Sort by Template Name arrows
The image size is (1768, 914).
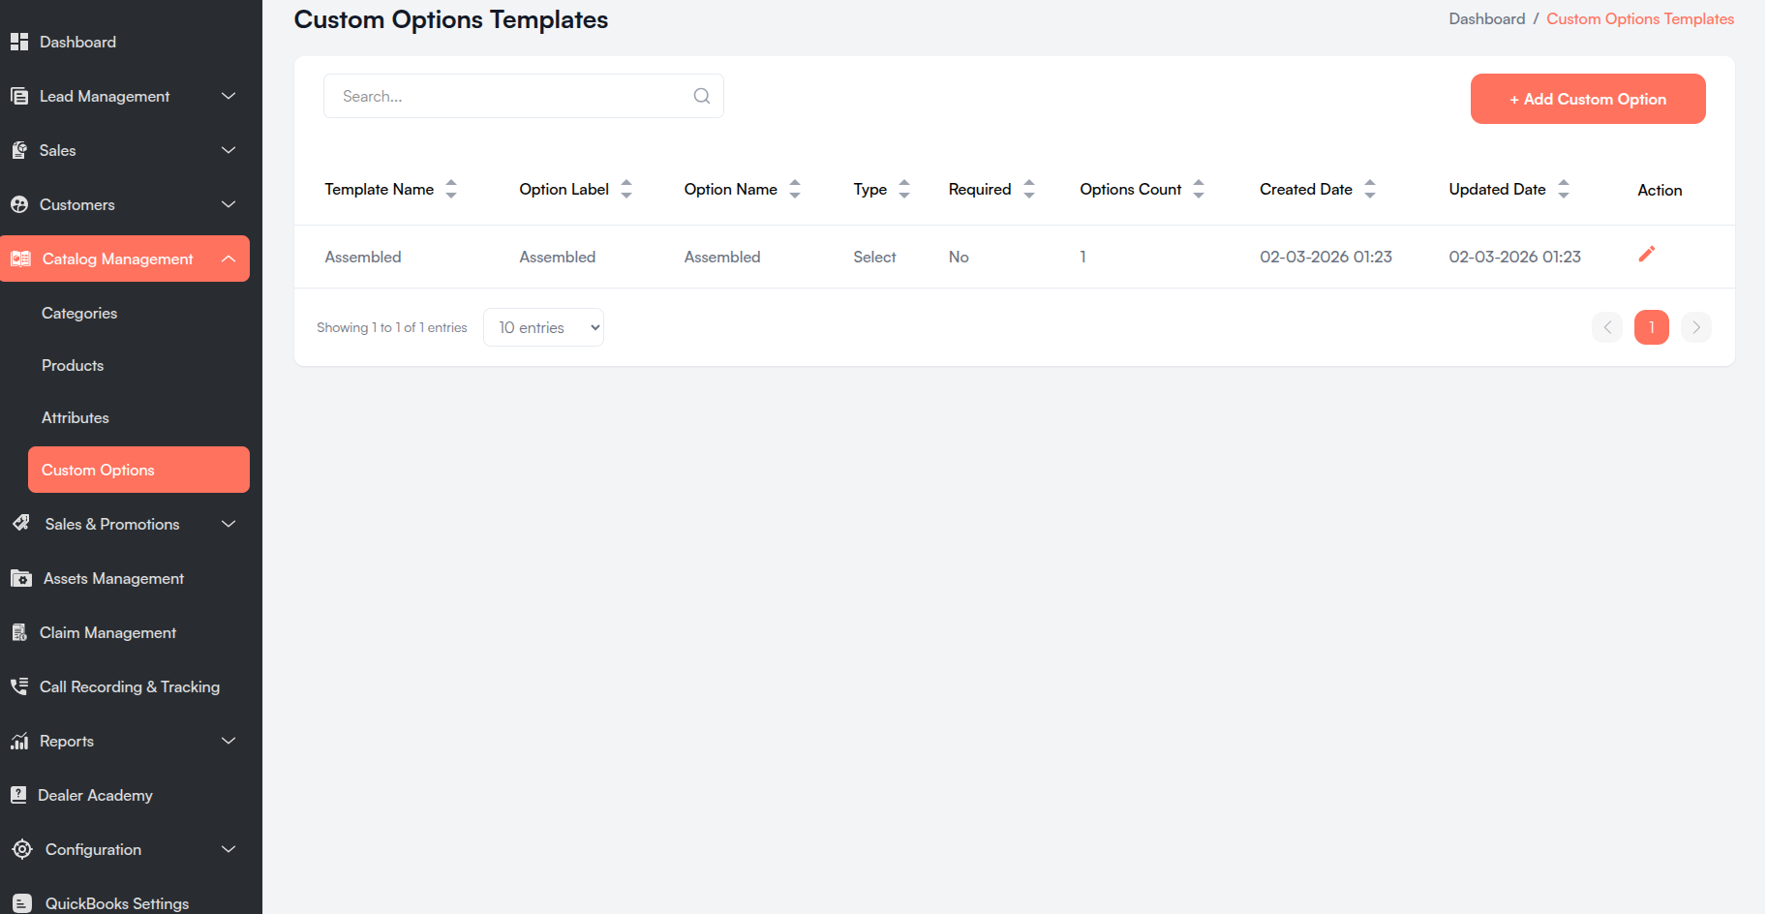(x=451, y=189)
